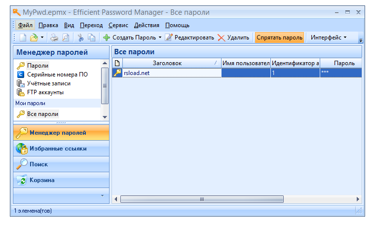This screenshot has height=227, width=373.
Task: Select Все пароли in sidebar
Action: [42, 114]
